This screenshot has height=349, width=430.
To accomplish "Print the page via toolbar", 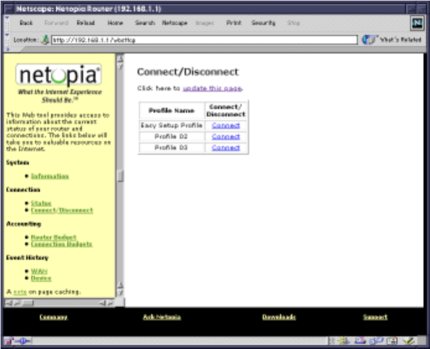I will point(234,23).
